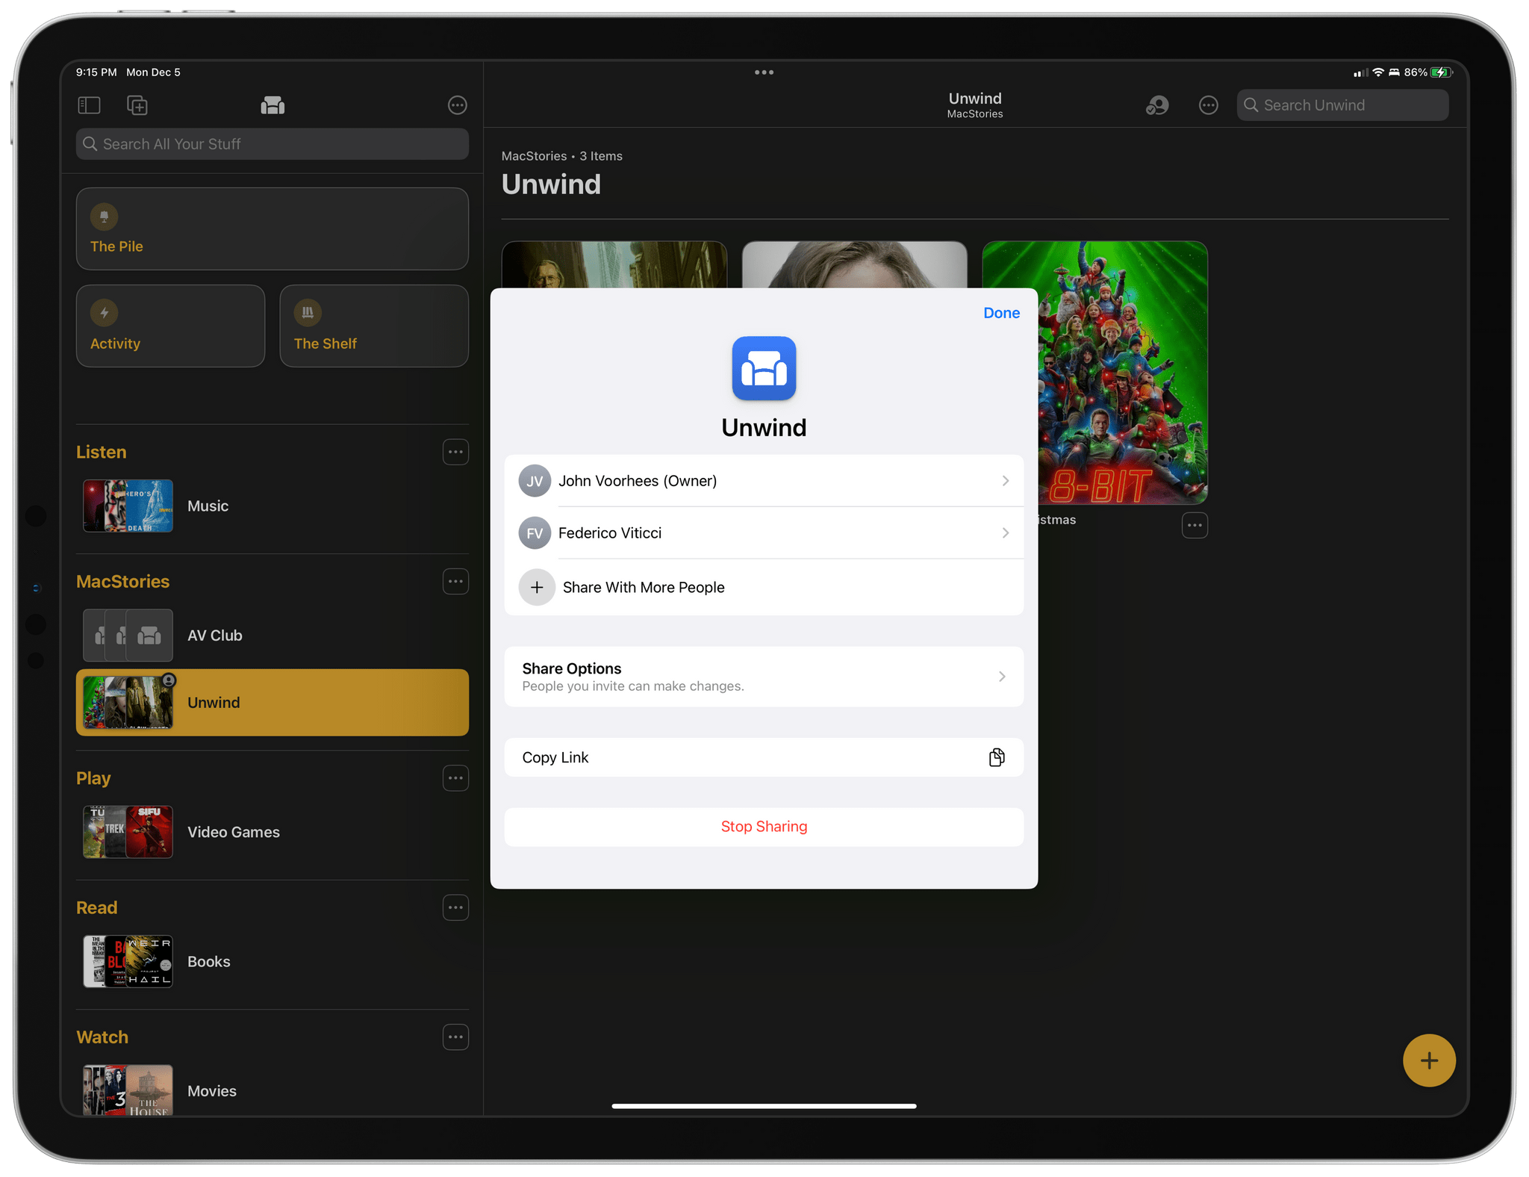The height and width of the screenshot is (1177, 1529).
Task: Click the 9:15 PM clock in status bar
Action: 96,72
